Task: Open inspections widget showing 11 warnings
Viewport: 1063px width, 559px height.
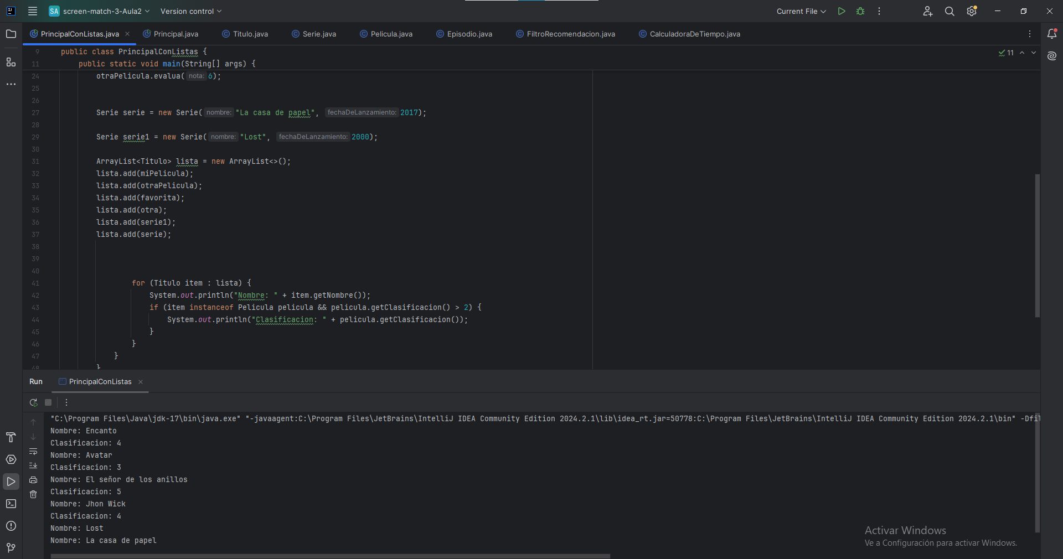Action: tap(1006, 53)
